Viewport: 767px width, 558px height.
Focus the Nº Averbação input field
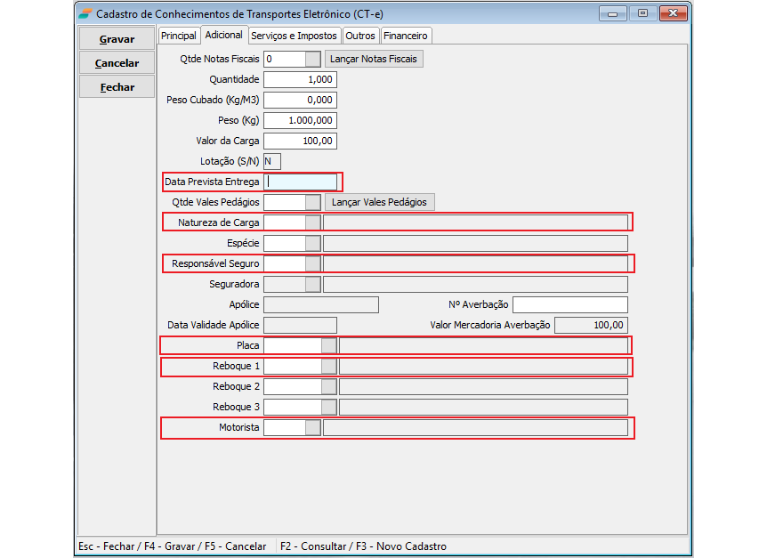569,305
